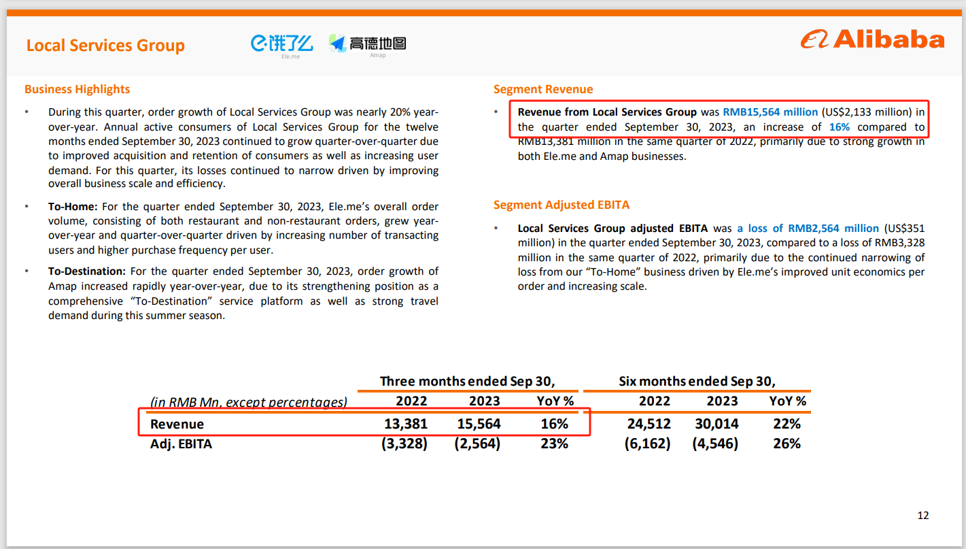This screenshot has height=549, width=966.
Task: Click the 26% YoY table cell
Action: point(787,444)
